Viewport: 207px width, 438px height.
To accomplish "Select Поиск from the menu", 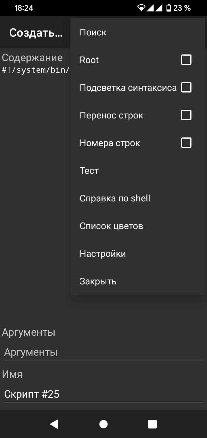I will (137, 32).
